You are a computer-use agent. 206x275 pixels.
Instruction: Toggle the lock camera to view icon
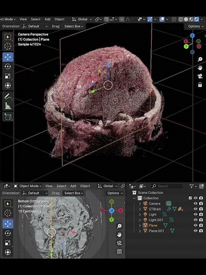(200, 85)
